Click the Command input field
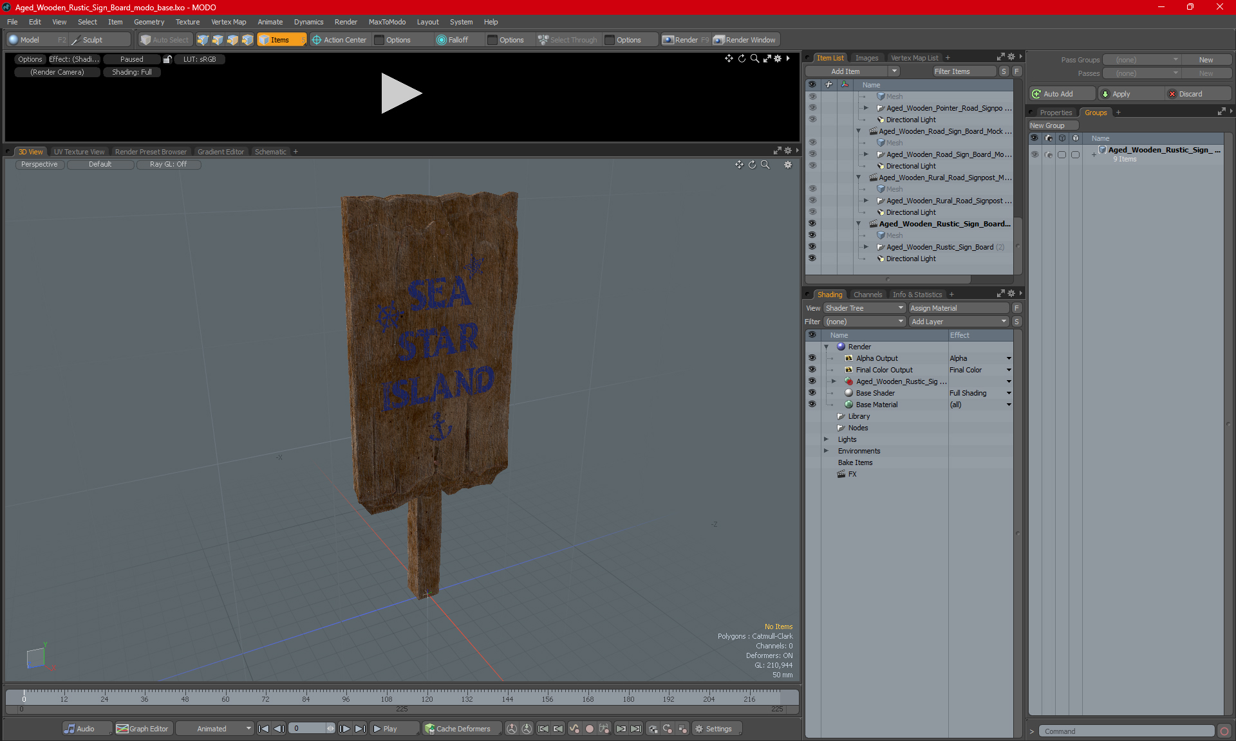This screenshot has width=1236, height=741. tap(1127, 731)
